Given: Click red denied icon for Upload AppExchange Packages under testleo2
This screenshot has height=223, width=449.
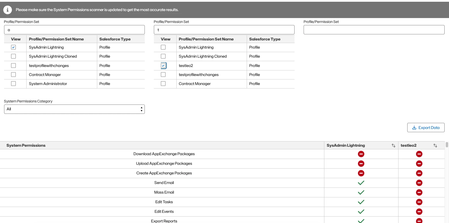Looking at the screenshot, I should tap(419, 164).
